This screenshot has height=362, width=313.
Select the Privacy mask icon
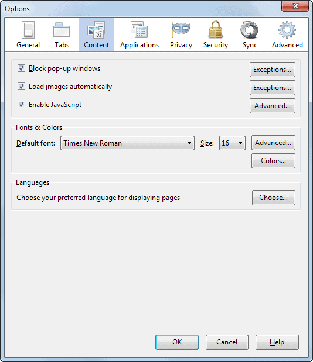(x=181, y=30)
